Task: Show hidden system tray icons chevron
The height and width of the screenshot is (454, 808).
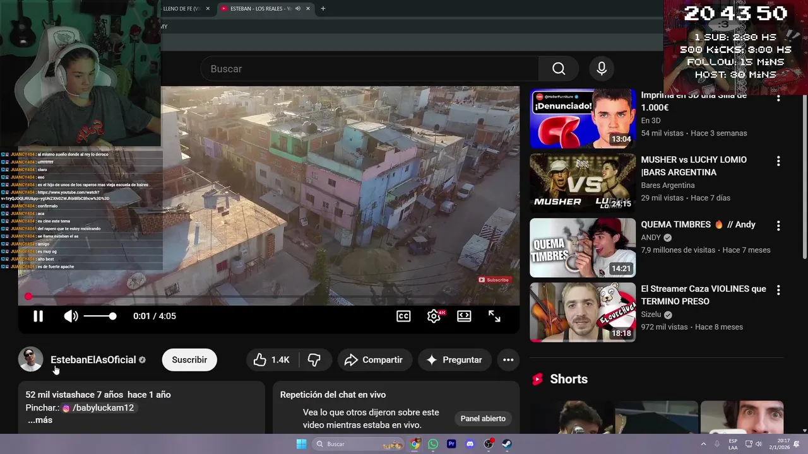Action: pos(703,444)
